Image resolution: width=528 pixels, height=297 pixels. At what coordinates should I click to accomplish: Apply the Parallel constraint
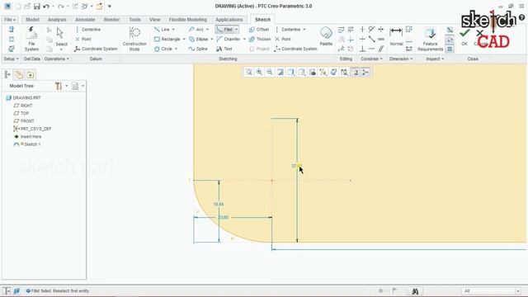tap(381, 49)
